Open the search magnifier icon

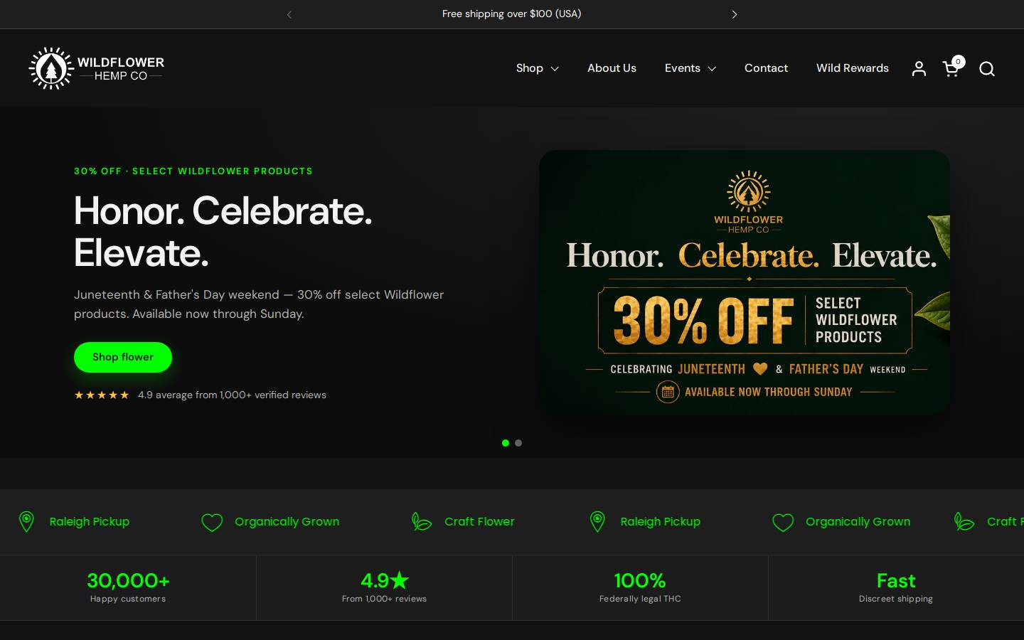(986, 68)
